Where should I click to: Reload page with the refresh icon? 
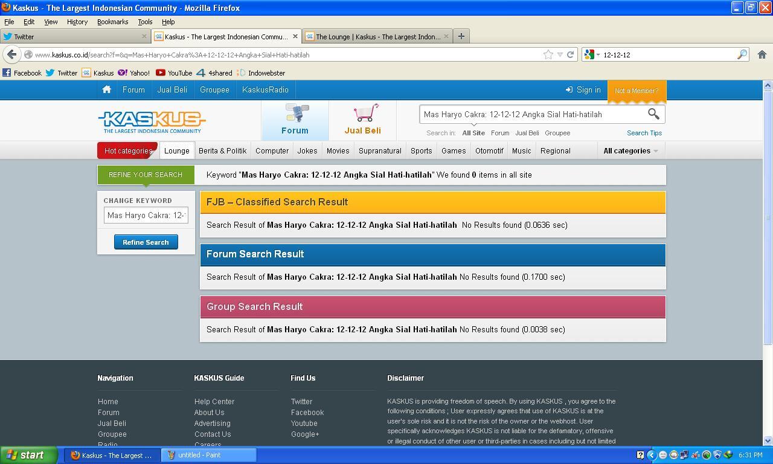pyautogui.click(x=569, y=54)
